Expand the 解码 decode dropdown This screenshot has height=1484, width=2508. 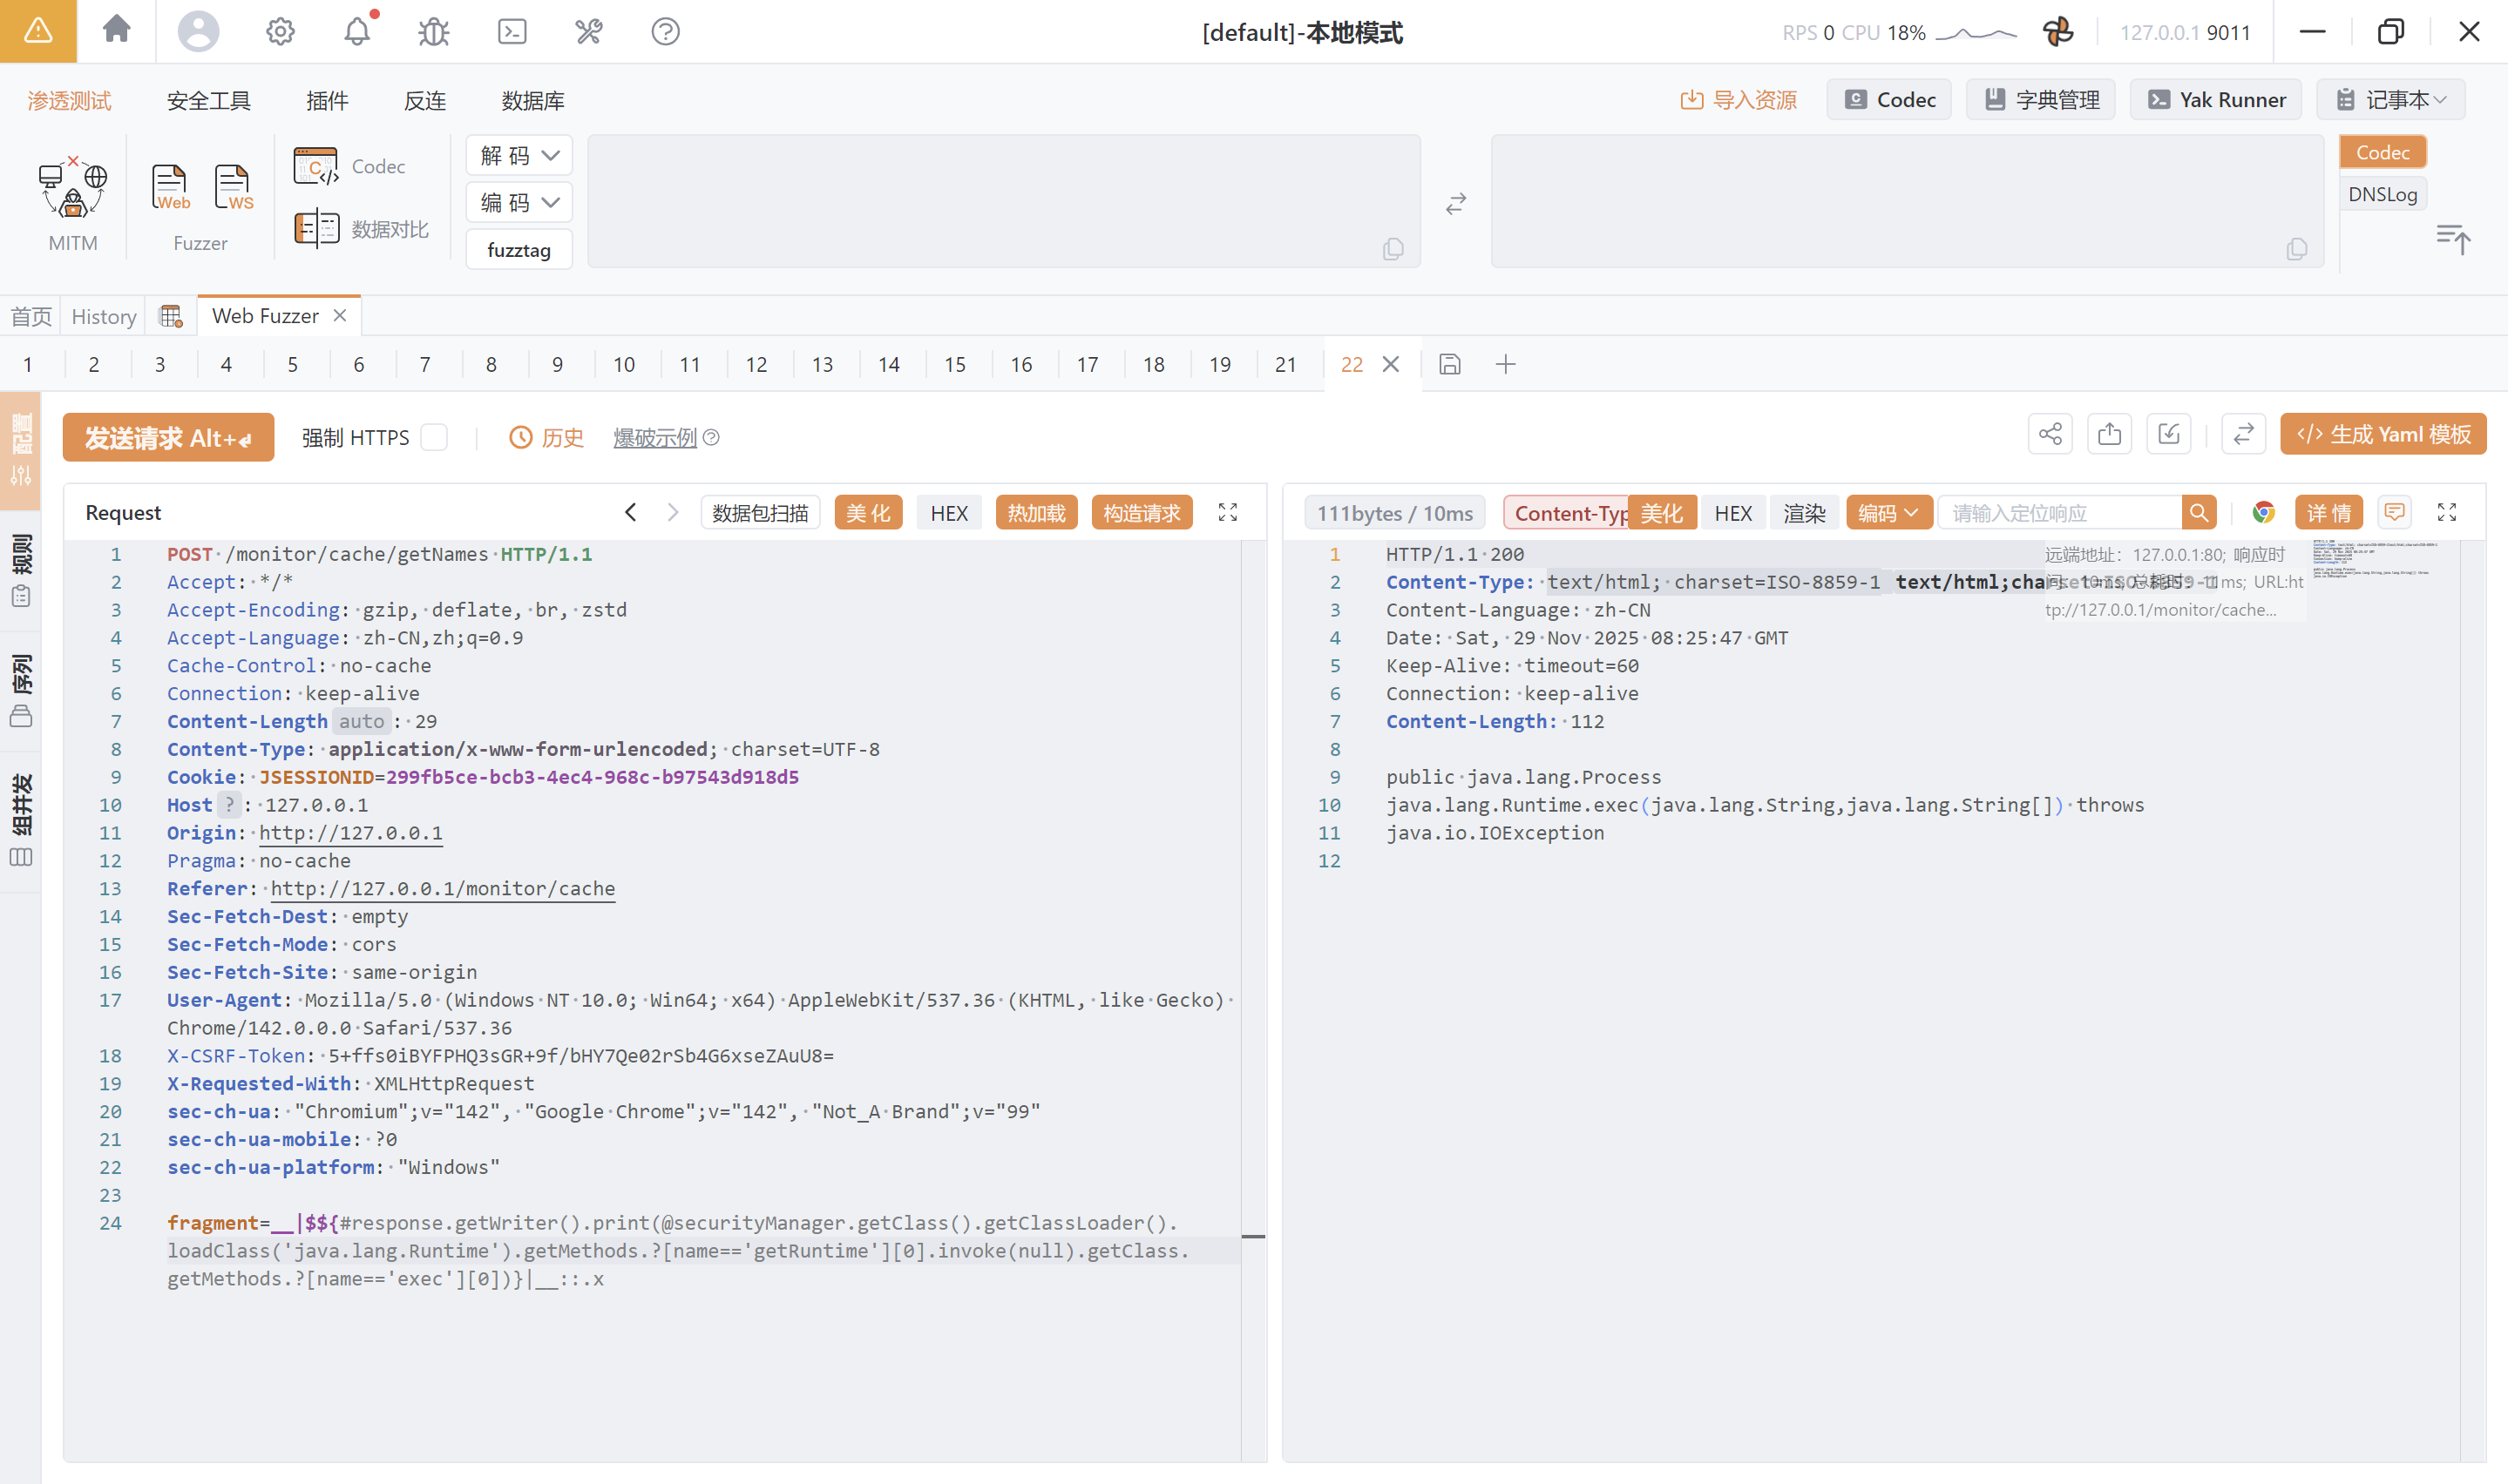pos(519,156)
